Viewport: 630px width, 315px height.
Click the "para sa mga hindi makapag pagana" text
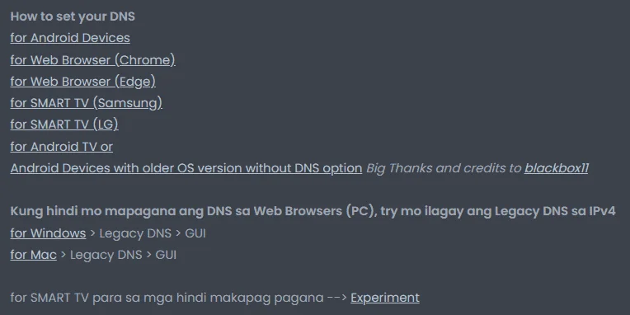coord(208,298)
